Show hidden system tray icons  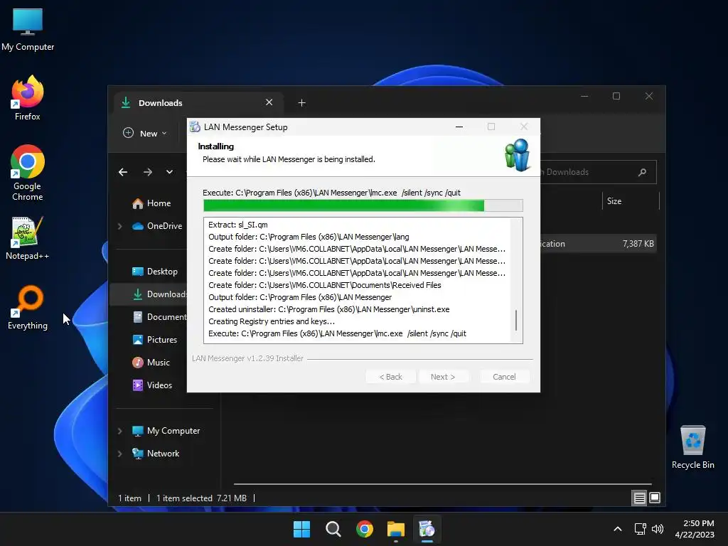pyautogui.click(x=618, y=529)
